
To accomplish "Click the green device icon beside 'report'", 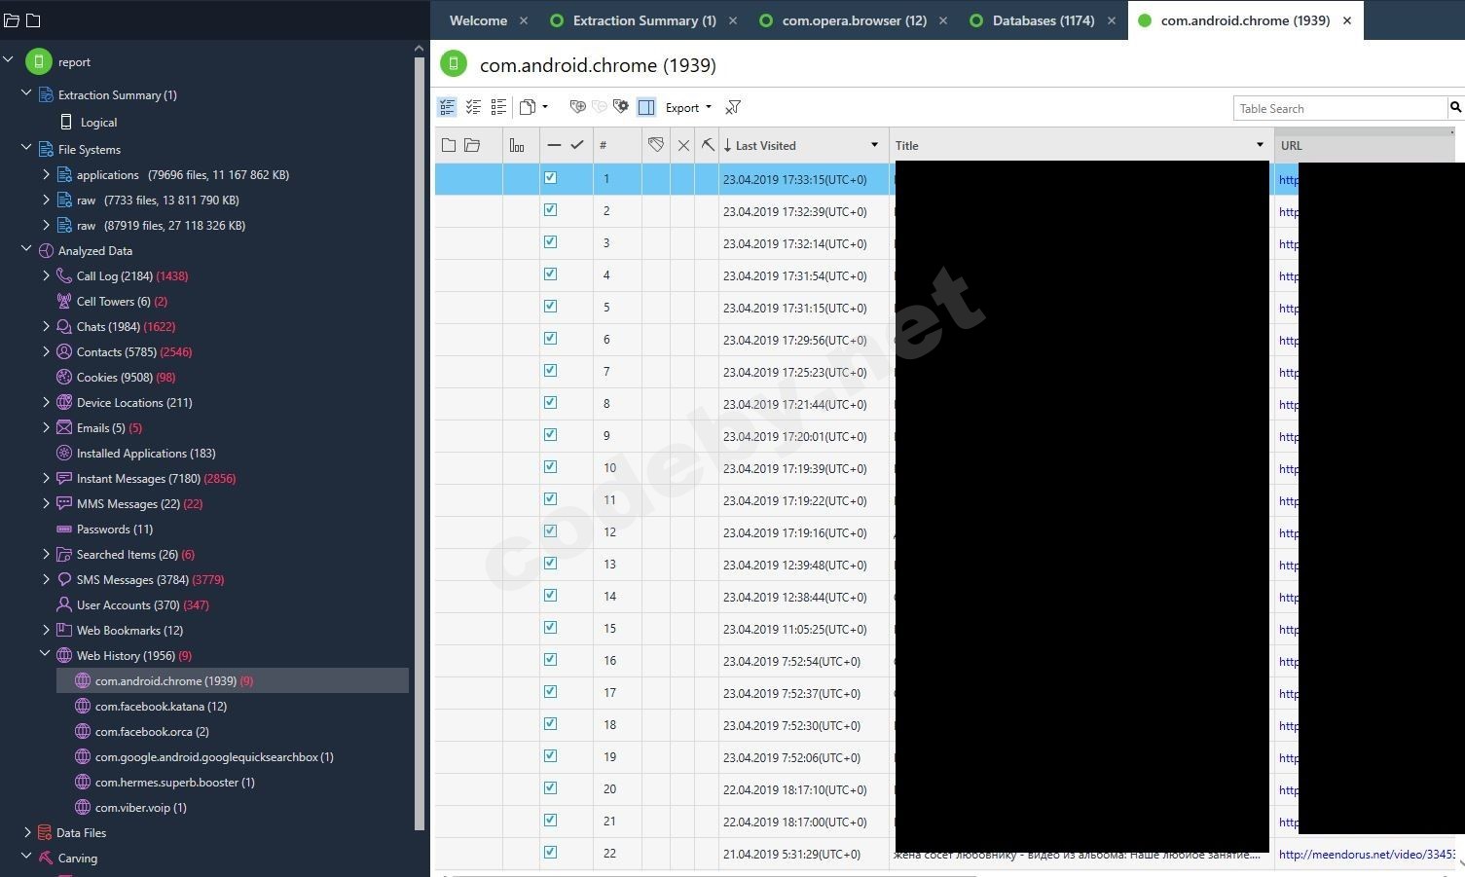I will click(38, 61).
